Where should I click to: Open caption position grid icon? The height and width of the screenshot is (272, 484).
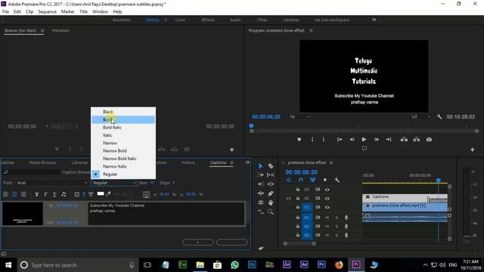[146, 194]
